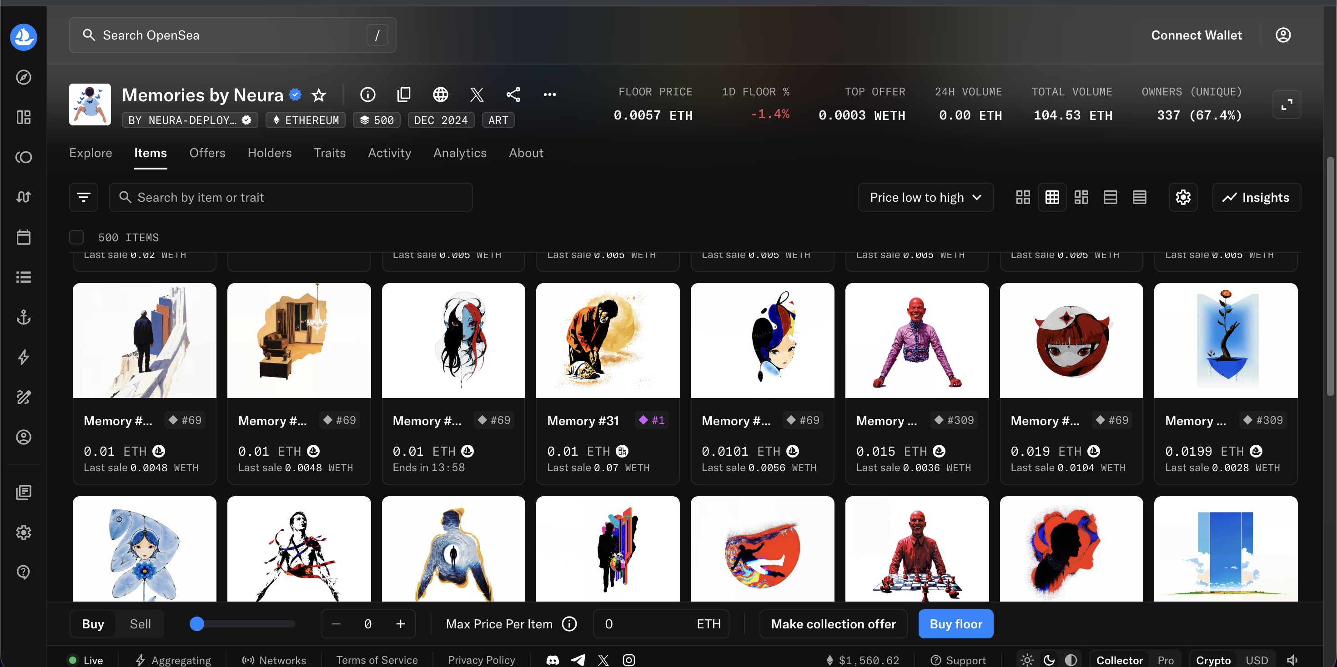Open the Networks status item
The width and height of the screenshot is (1337, 667).
point(274,660)
